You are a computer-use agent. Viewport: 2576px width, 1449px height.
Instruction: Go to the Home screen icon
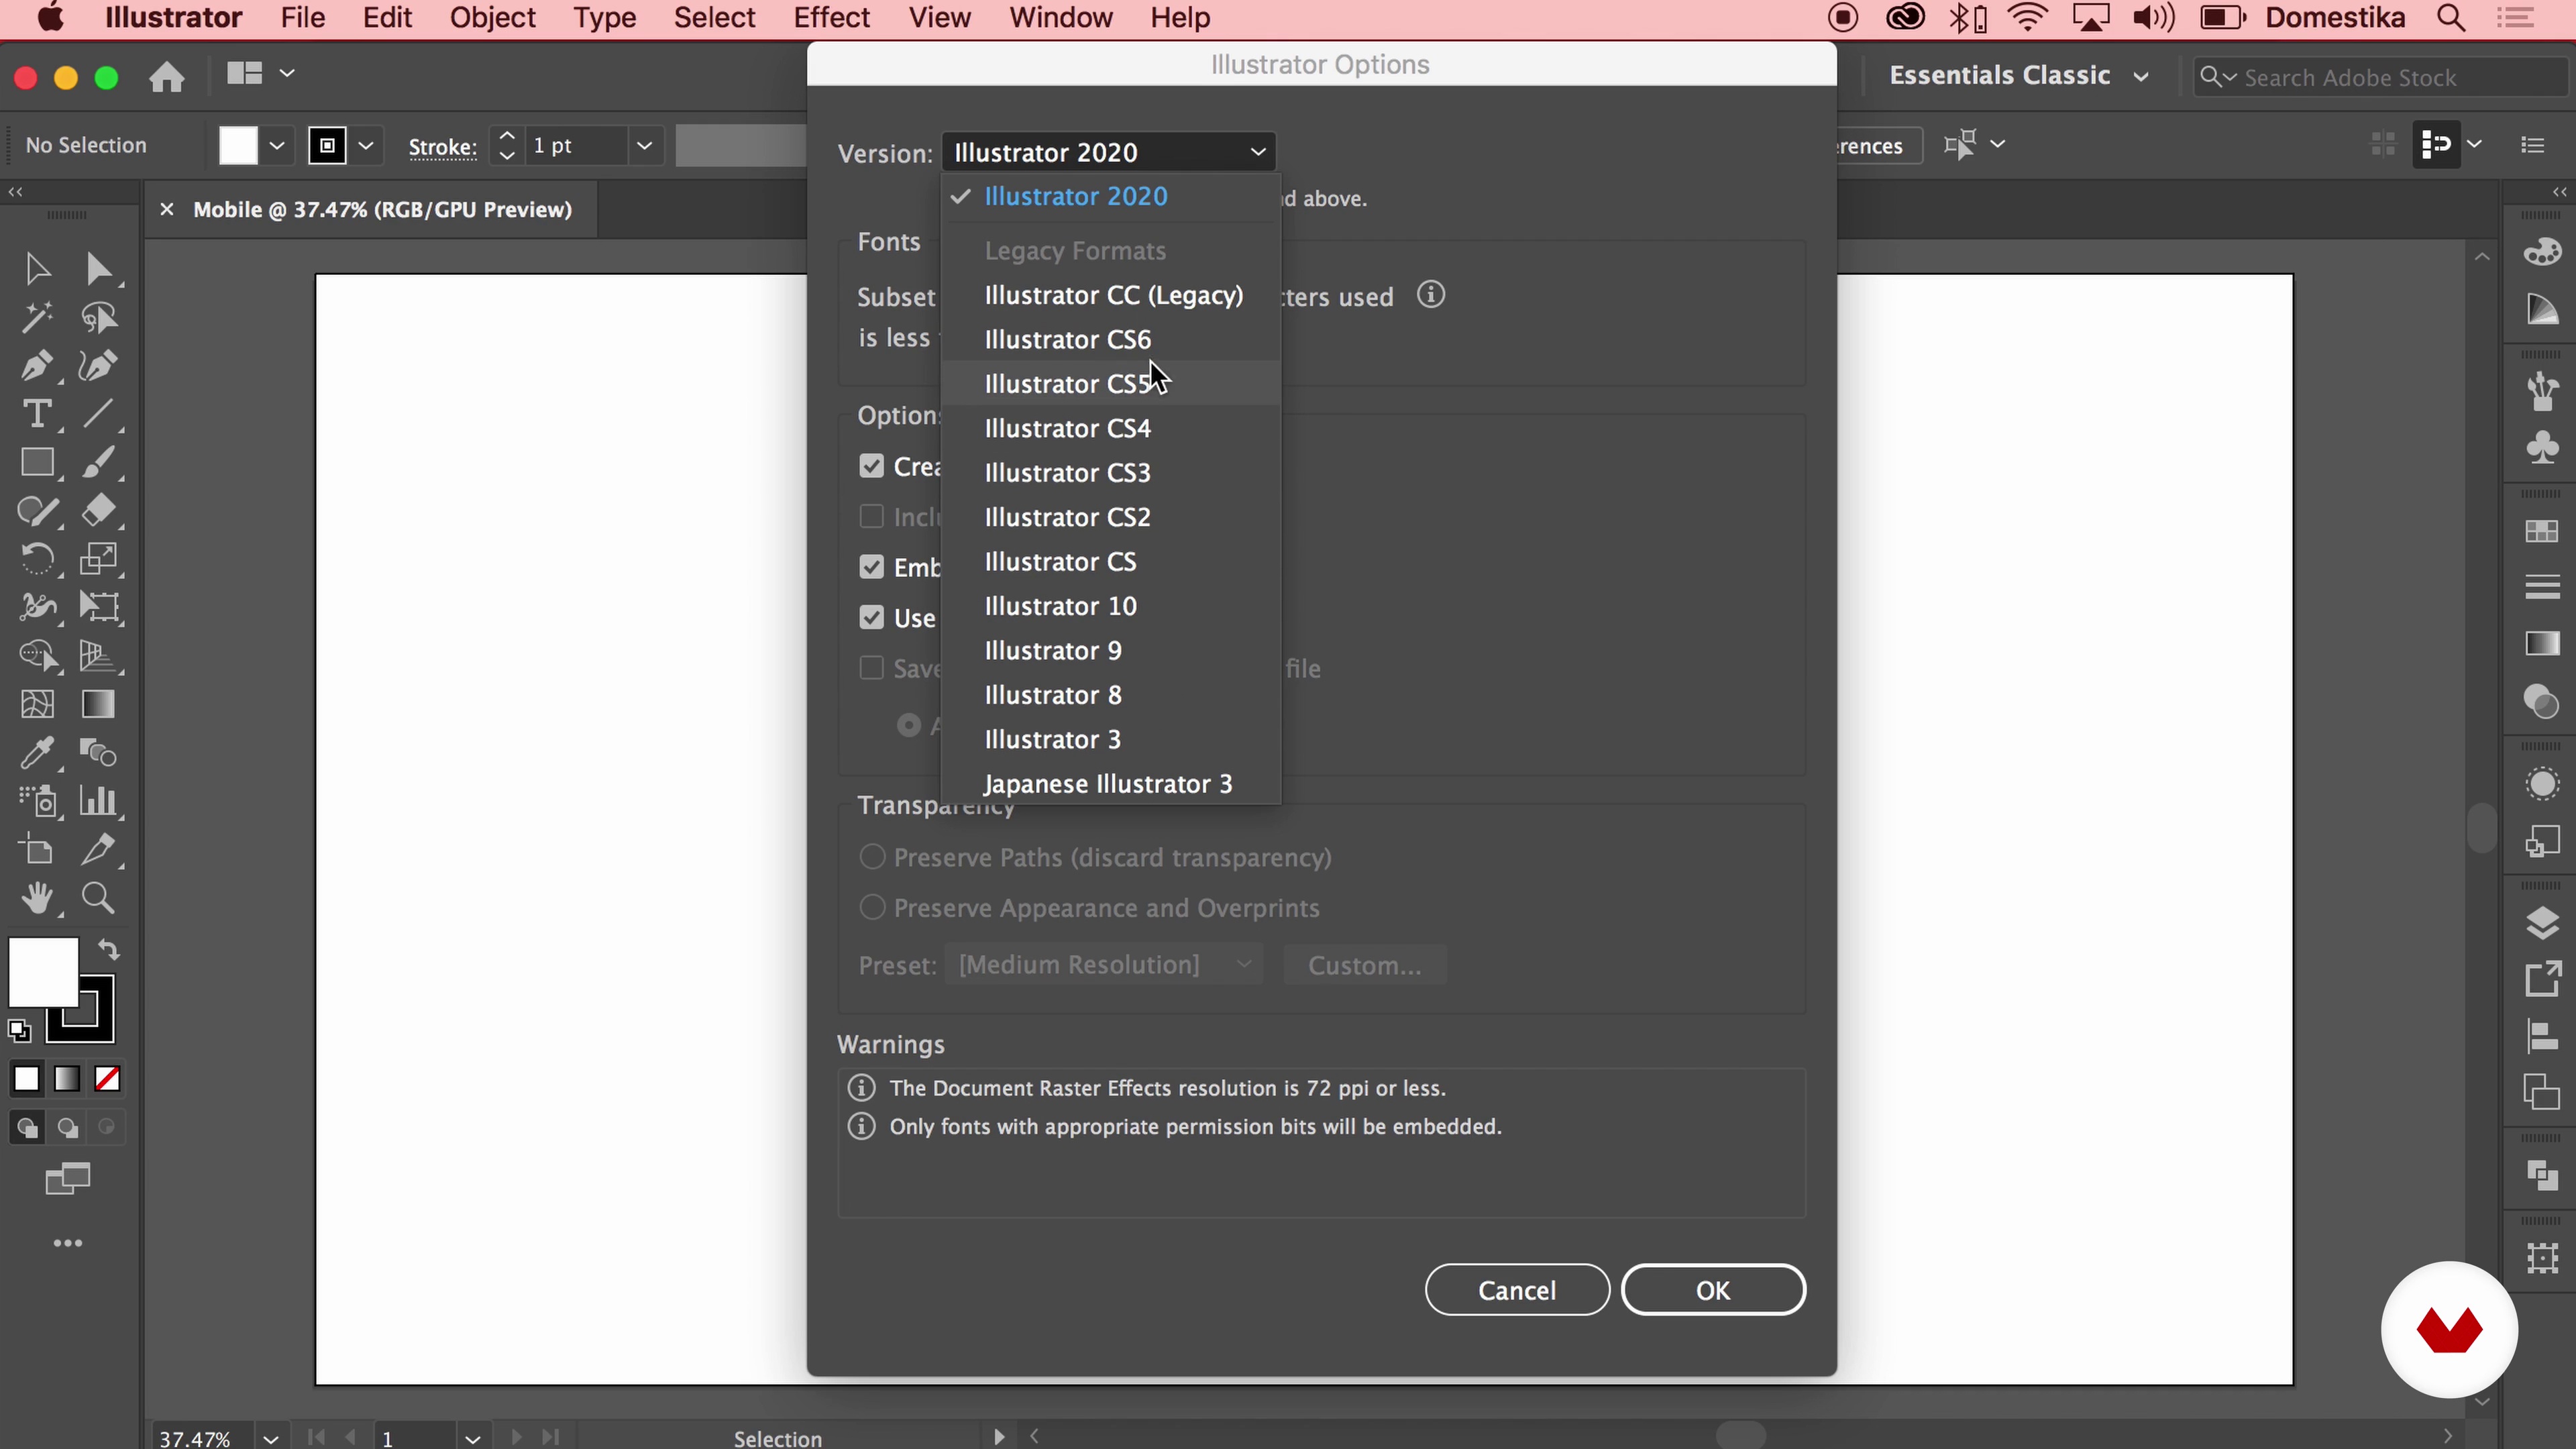pyautogui.click(x=167, y=76)
